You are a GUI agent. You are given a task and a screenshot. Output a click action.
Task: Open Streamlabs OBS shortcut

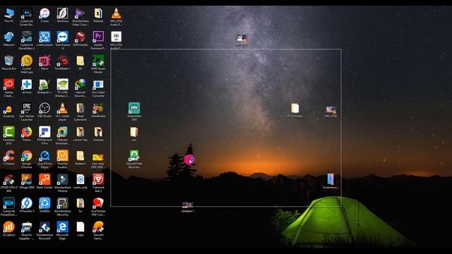pos(134,112)
